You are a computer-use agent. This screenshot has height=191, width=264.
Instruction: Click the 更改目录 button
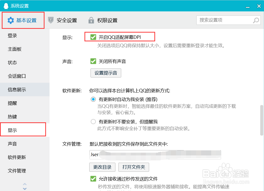(x=102, y=167)
